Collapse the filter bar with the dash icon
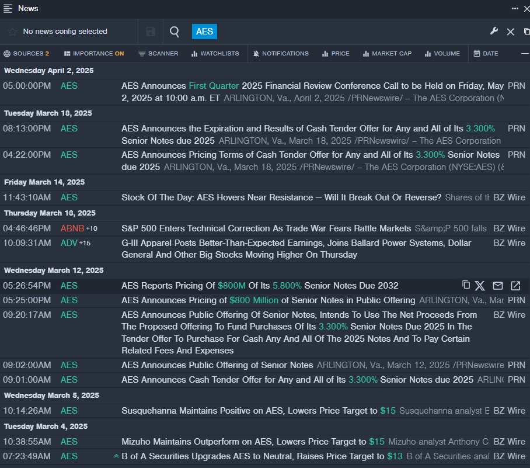Image resolution: width=530 pixels, height=468 pixels. [x=525, y=54]
